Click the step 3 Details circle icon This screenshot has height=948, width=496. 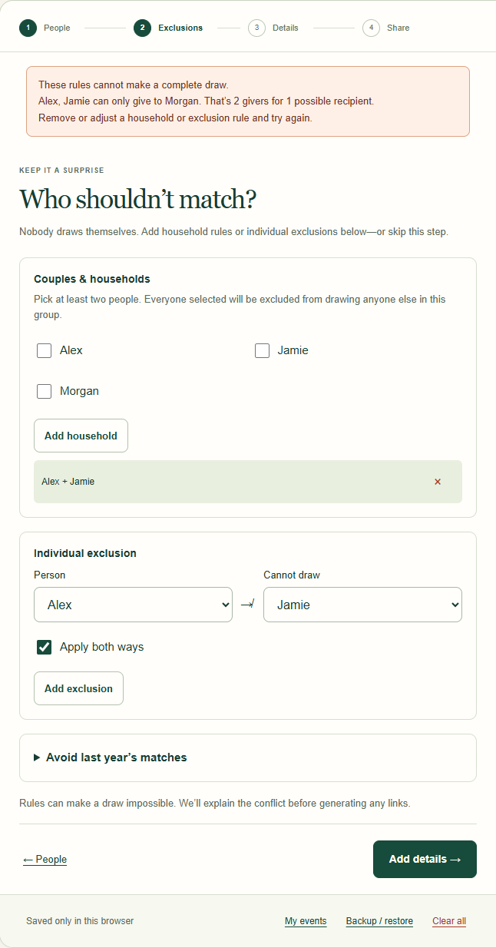(256, 28)
